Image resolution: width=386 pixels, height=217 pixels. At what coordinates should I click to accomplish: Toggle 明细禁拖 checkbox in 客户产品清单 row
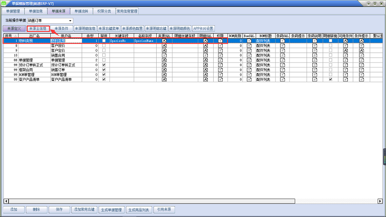[x=331, y=80]
